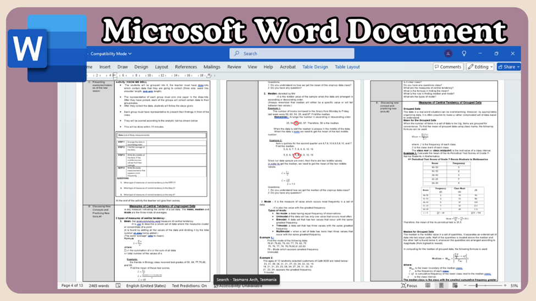Open the Draw ribbon tab
Screen dimensions: 536x301
[x=123, y=67]
